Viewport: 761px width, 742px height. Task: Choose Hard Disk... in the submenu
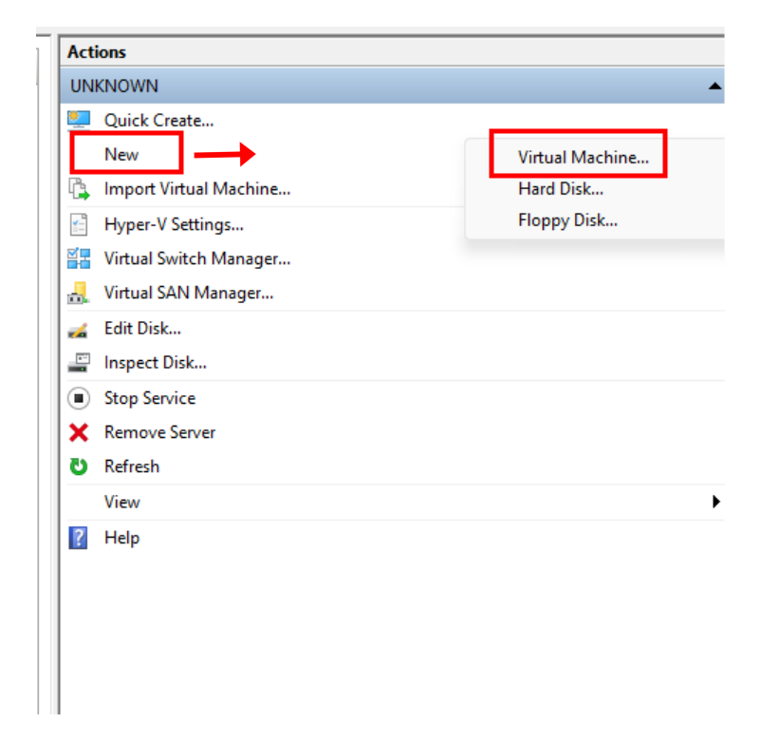560,189
